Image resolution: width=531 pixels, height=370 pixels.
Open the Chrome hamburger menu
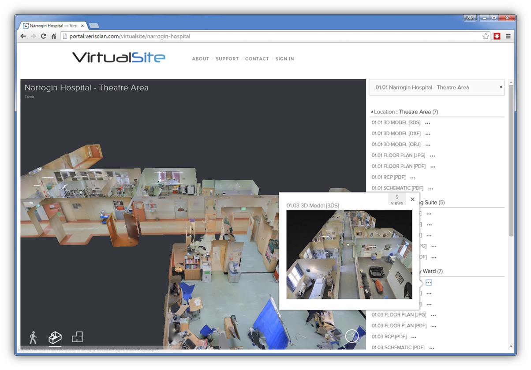(508, 36)
